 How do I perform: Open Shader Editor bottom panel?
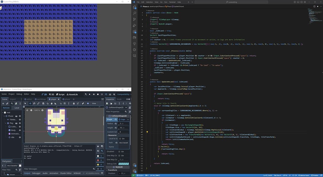tap(66, 173)
